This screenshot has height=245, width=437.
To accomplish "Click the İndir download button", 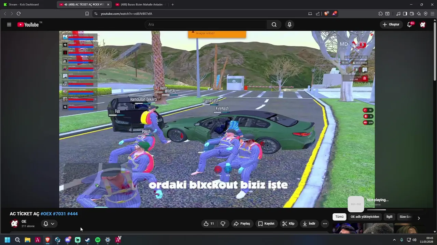I will pyautogui.click(x=309, y=224).
